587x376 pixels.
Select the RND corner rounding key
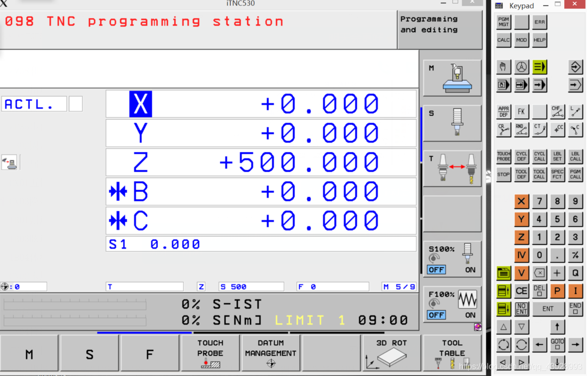pos(521,129)
